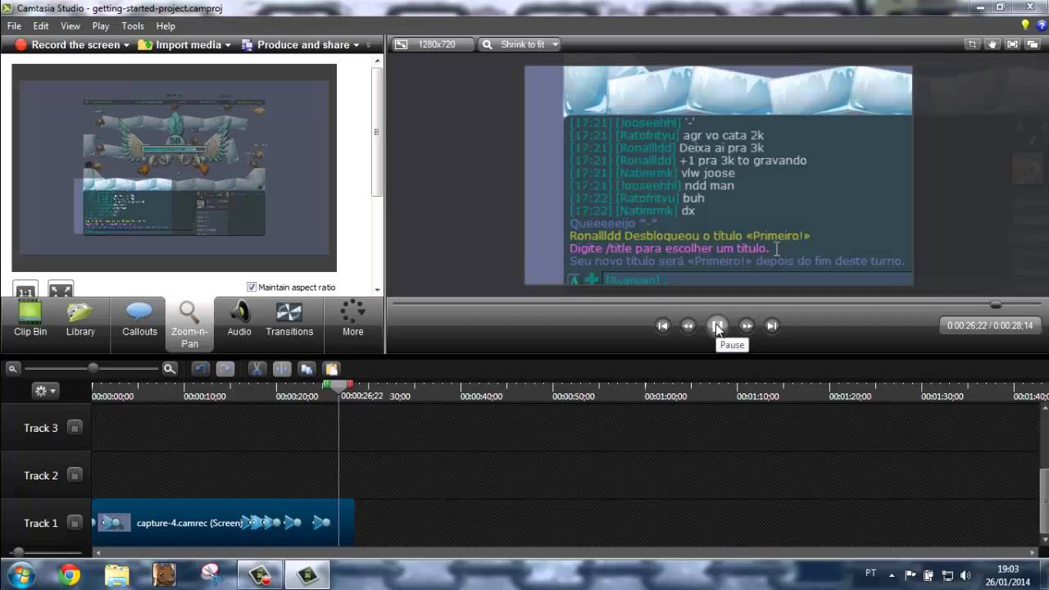Click the Redo button on timeline toolbar

click(x=225, y=369)
